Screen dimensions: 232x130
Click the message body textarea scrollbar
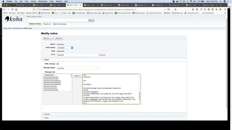pyautogui.click(x=139, y=96)
